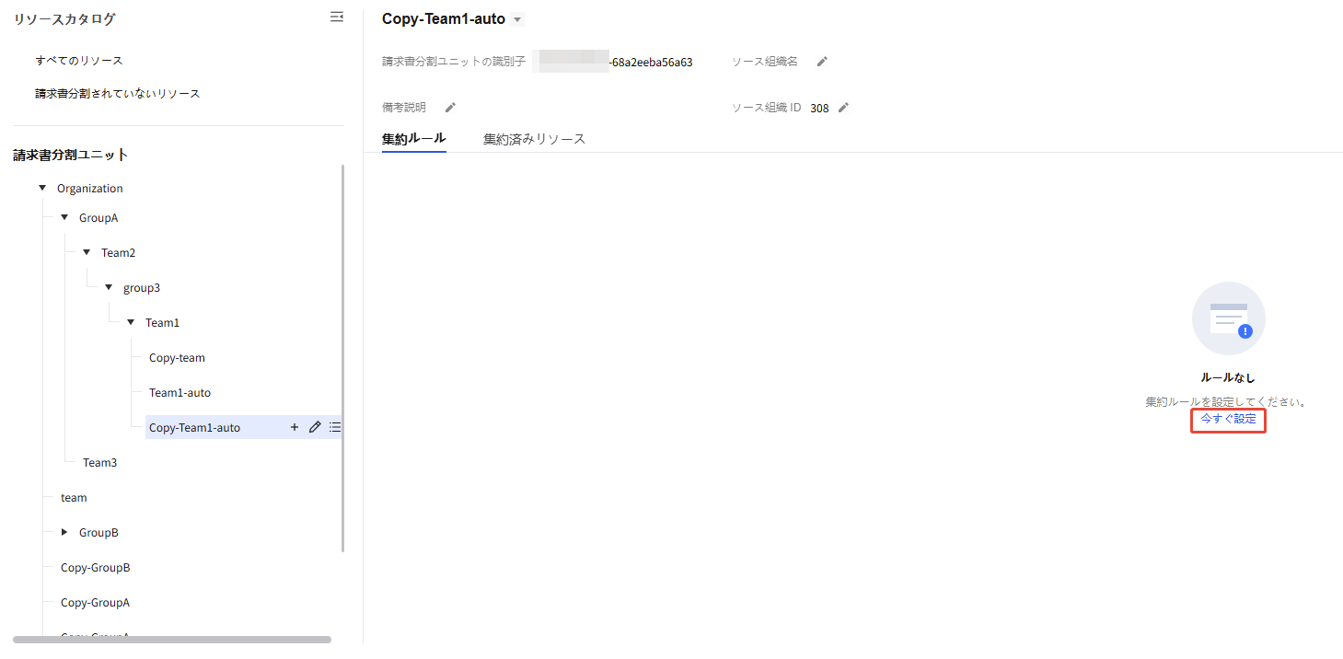This screenshot has width=1343, height=659.
Task: Open 請求書分割されていないリソース list
Action: (118, 94)
